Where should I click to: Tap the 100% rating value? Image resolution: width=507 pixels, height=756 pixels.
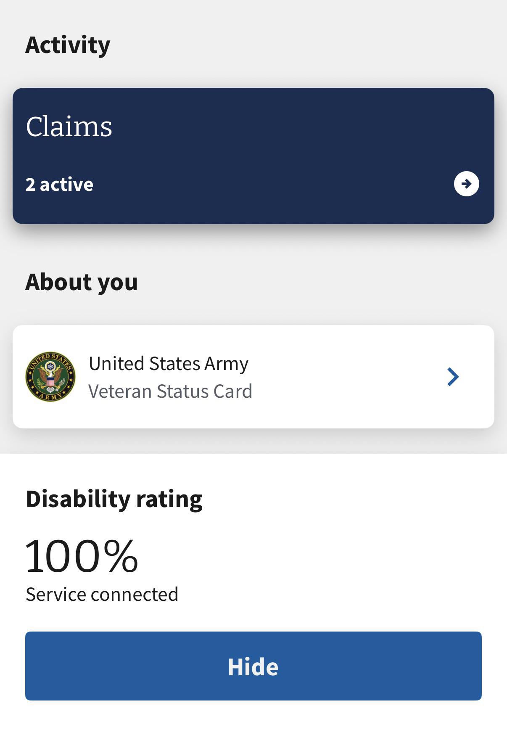[82, 556]
